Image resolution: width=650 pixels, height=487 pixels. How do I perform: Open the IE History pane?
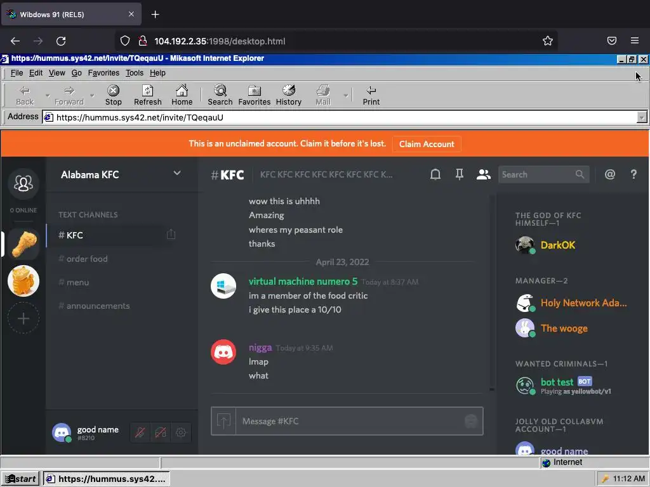click(x=289, y=95)
